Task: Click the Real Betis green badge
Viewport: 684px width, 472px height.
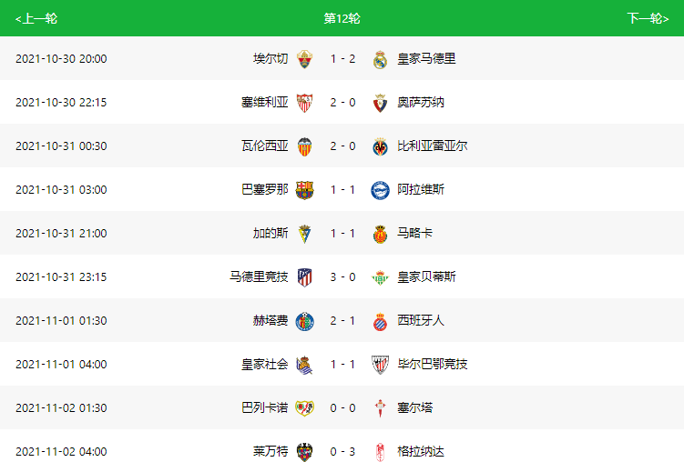Action: tap(380, 277)
